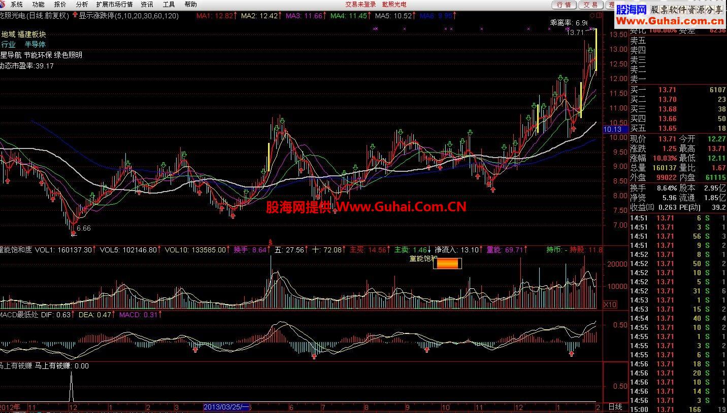Click the 交易未登录 status text
The image size is (727, 413).
(361, 4)
